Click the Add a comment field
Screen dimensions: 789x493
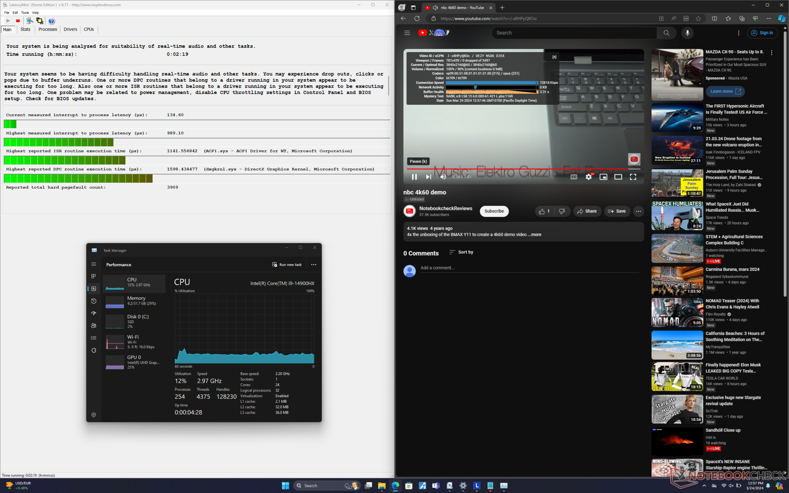point(529,268)
